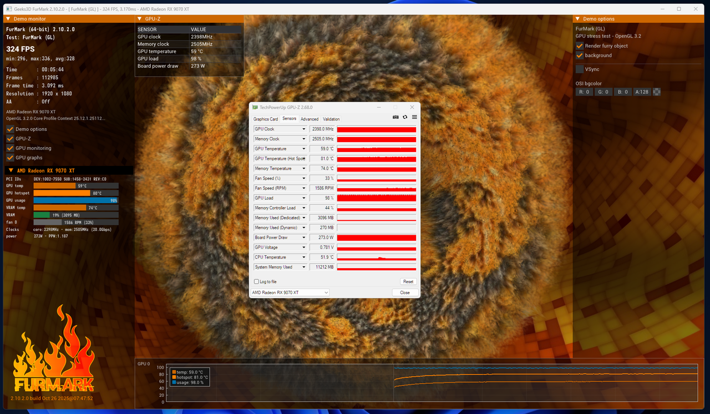Click the camera screenshot icon in GPU-Z

point(395,117)
